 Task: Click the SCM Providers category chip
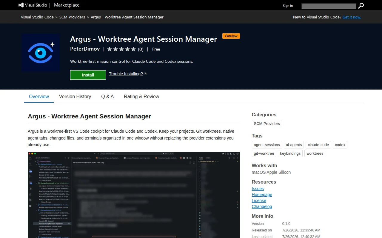267,123
